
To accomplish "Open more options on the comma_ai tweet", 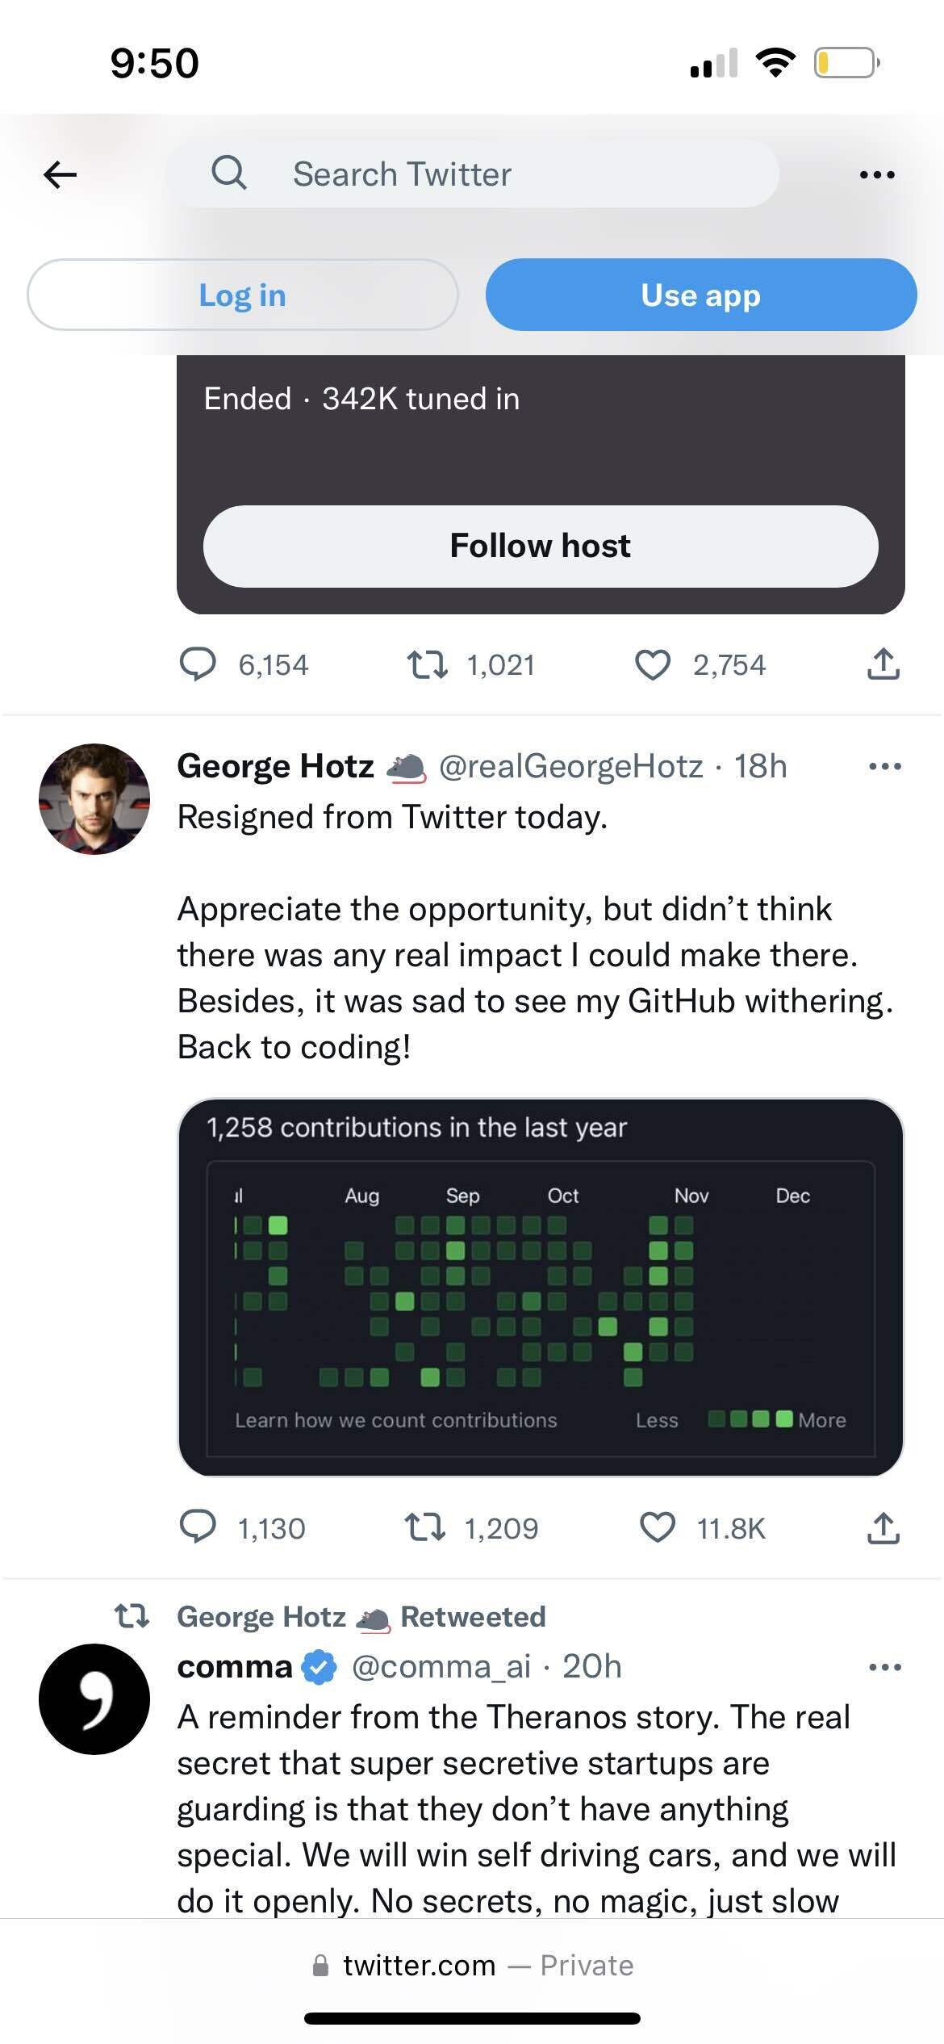I will pyautogui.click(x=884, y=1666).
